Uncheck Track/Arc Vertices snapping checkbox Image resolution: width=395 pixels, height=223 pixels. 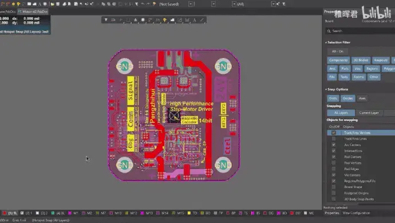[334, 132]
